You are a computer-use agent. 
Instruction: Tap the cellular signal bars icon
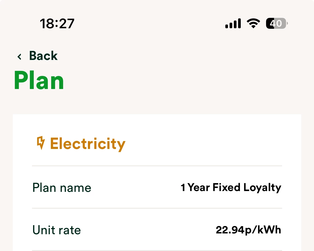click(x=233, y=23)
